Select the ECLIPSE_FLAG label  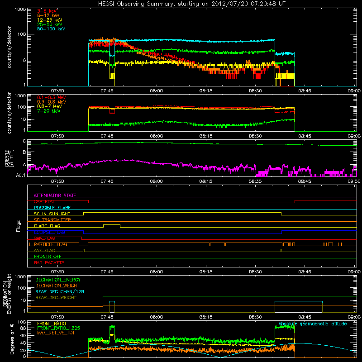click(49, 232)
